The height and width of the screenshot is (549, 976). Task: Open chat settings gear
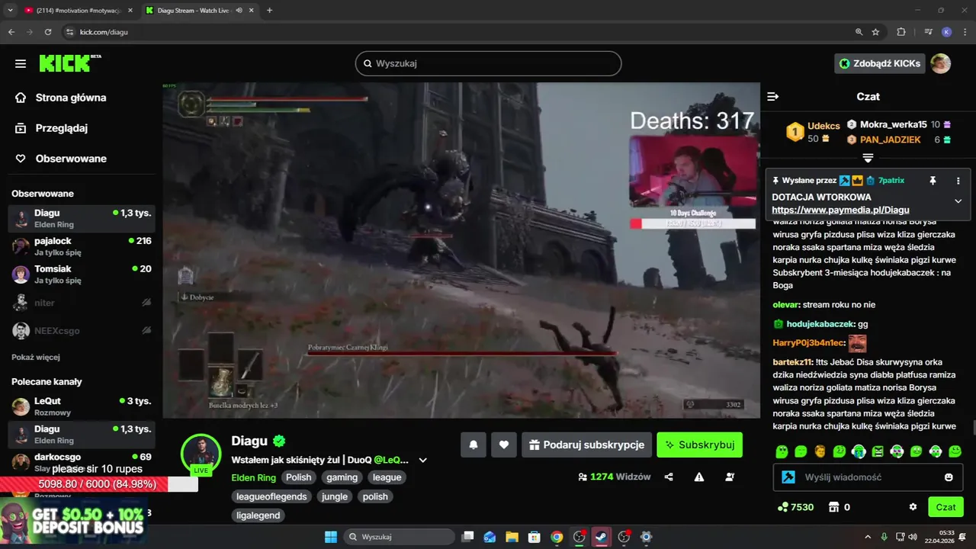point(913,507)
